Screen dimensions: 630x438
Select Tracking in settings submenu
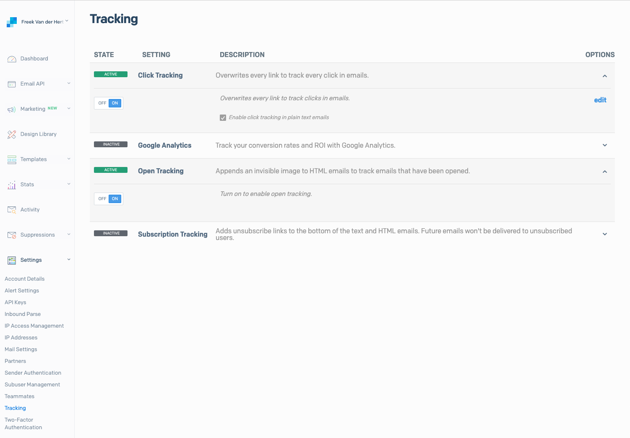pyautogui.click(x=15, y=408)
